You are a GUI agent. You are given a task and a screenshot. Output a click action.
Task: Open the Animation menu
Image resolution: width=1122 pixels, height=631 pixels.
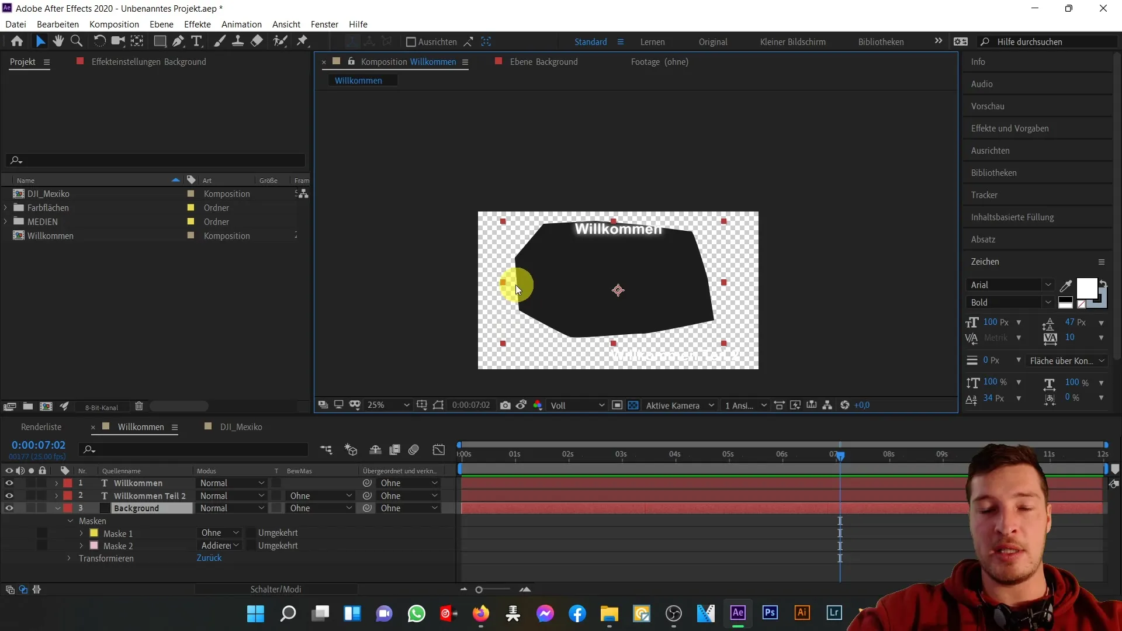(241, 24)
